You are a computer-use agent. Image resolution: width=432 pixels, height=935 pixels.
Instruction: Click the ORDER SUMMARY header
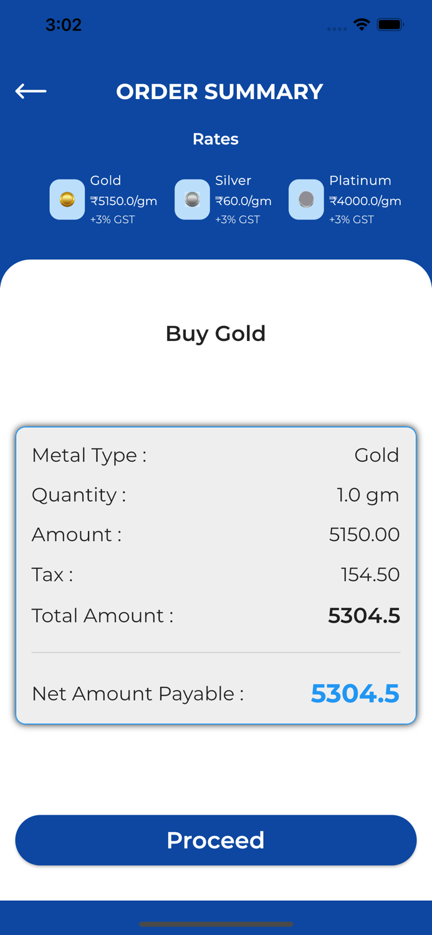click(219, 91)
